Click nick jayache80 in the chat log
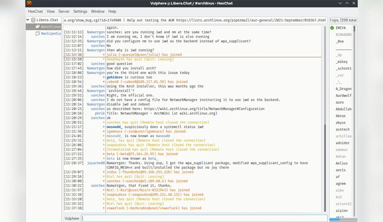The image size is (383, 222). click(96, 163)
